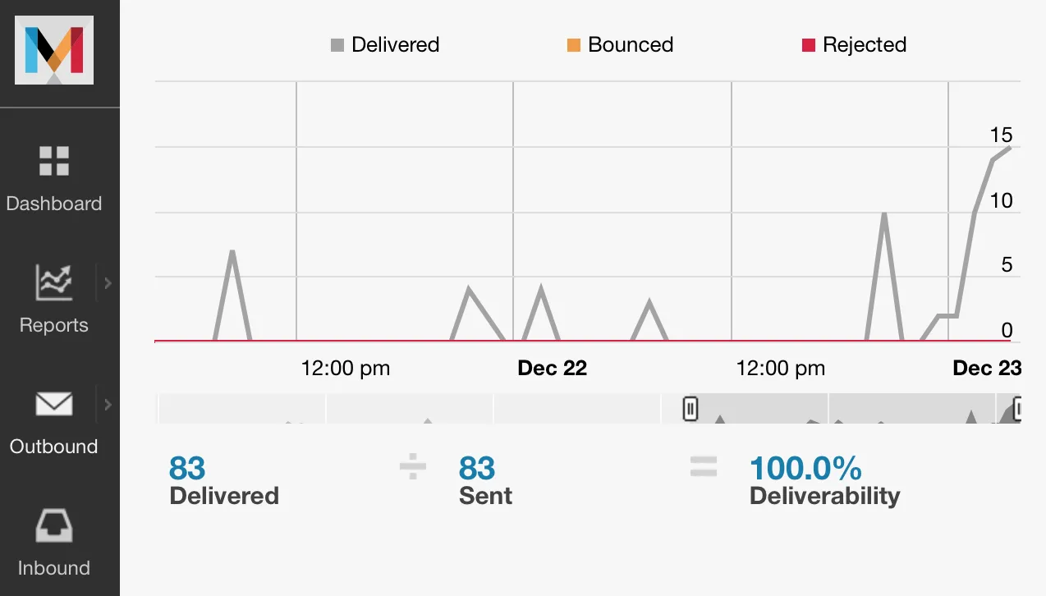Open the Dashboard section from the sidebar

pyautogui.click(x=54, y=203)
